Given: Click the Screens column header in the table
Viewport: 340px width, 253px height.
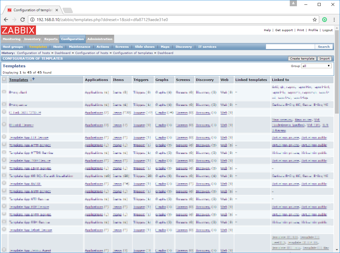Looking at the screenshot, I should 183,80.
